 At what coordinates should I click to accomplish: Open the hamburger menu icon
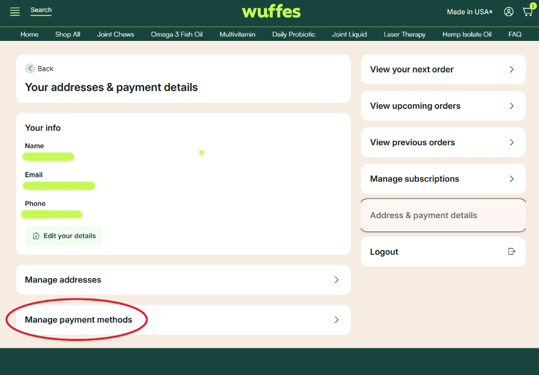[x=15, y=12]
